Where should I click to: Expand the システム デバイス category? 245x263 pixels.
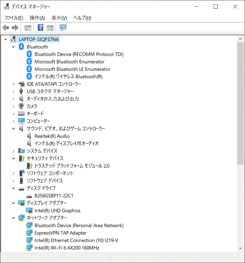click(13, 151)
